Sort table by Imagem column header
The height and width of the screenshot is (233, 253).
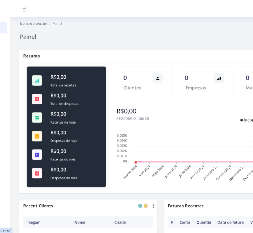coord(33,222)
